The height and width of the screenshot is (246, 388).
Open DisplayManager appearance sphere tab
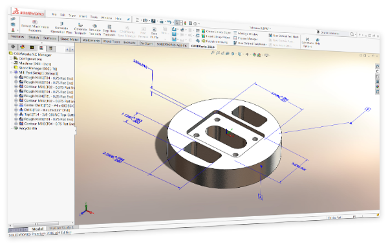(22, 47)
